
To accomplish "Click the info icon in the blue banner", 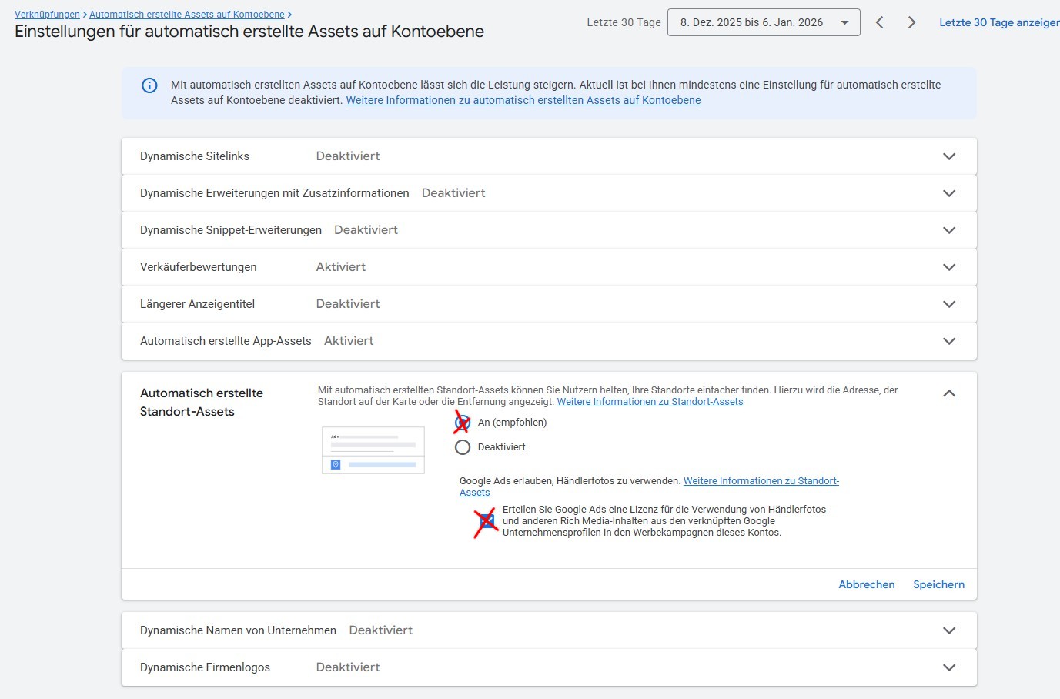I will (x=149, y=85).
